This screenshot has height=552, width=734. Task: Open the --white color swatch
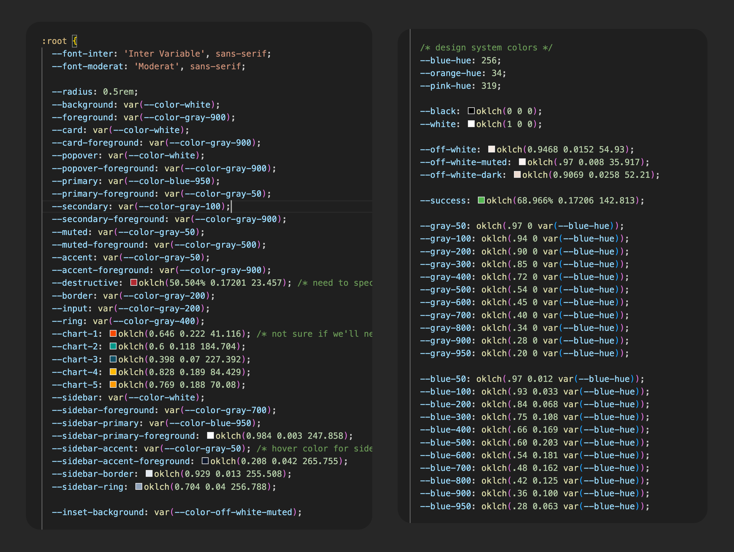(x=471, y=124)
